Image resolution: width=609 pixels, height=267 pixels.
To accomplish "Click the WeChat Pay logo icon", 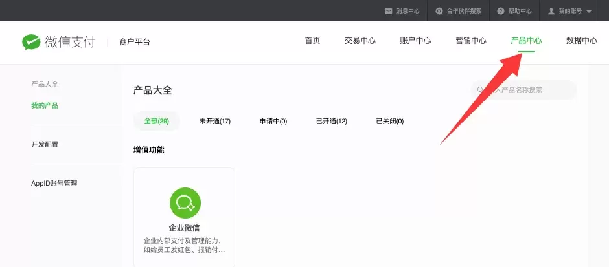I will (31, 42).
